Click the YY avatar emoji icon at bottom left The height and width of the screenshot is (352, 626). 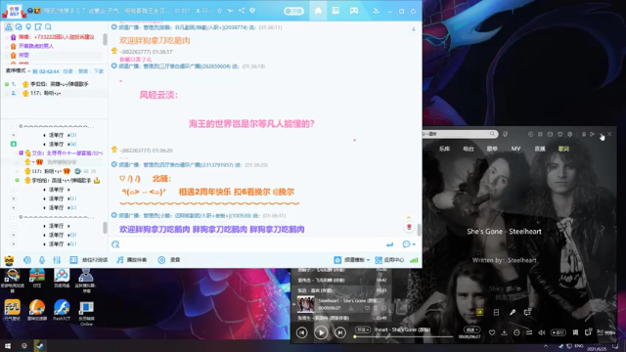pos(9,260)
